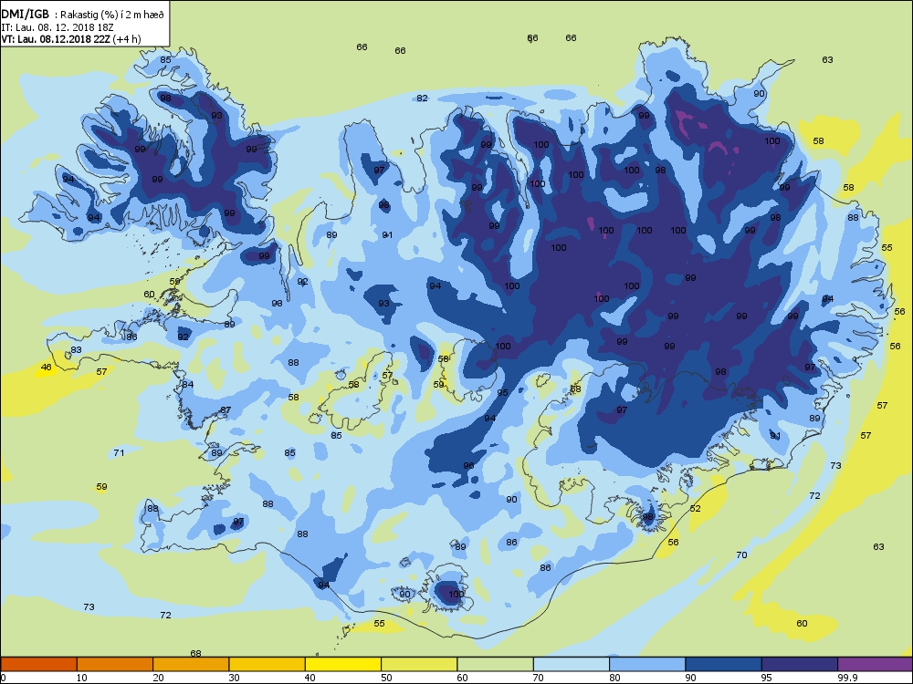
Task: Click the 10–20 orange legend swatch
Action: [x=115, y=664]
